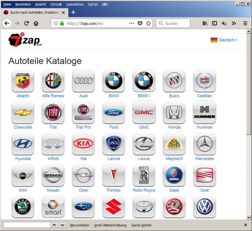Click the BMW roundel logo icon
The width and height of the screenshot is (252, 231).
[114, 81]
